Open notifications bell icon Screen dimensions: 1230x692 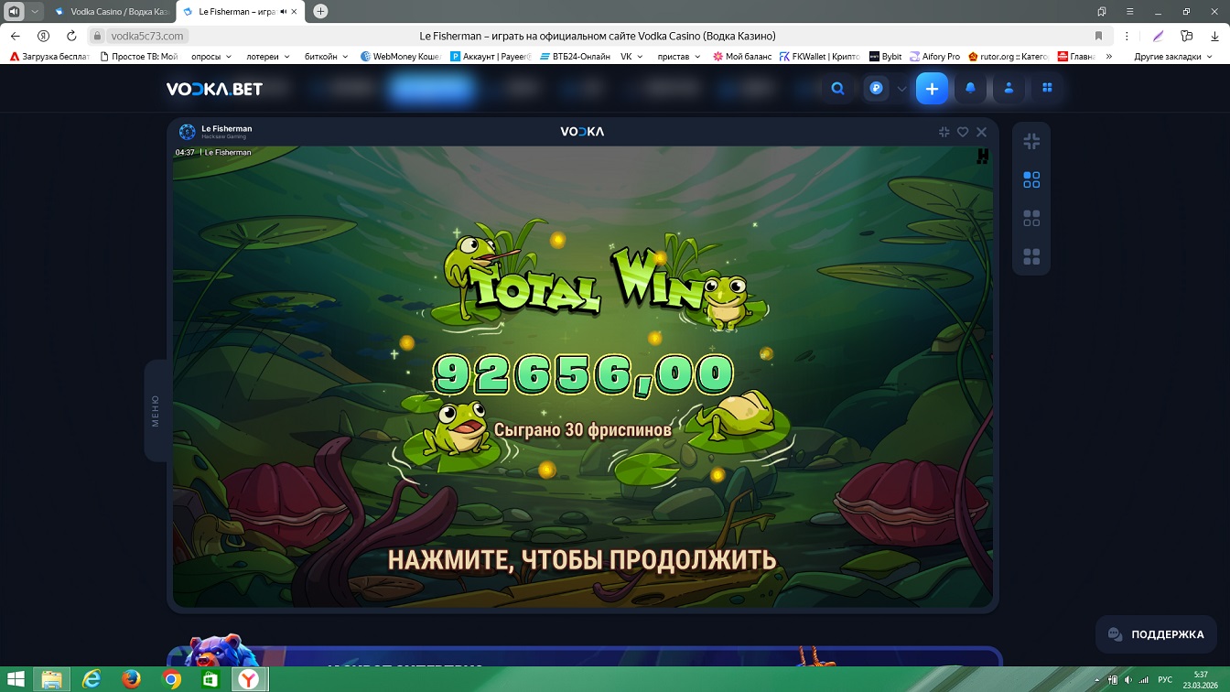coord(970,89)
